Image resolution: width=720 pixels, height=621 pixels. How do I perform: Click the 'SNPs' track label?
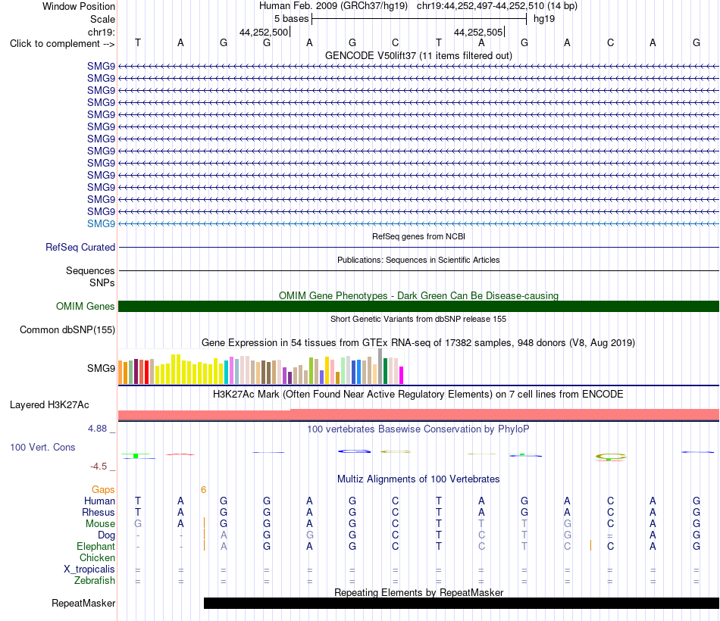click(102, 282)
